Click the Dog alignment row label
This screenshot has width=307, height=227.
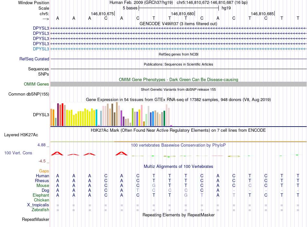45,190
